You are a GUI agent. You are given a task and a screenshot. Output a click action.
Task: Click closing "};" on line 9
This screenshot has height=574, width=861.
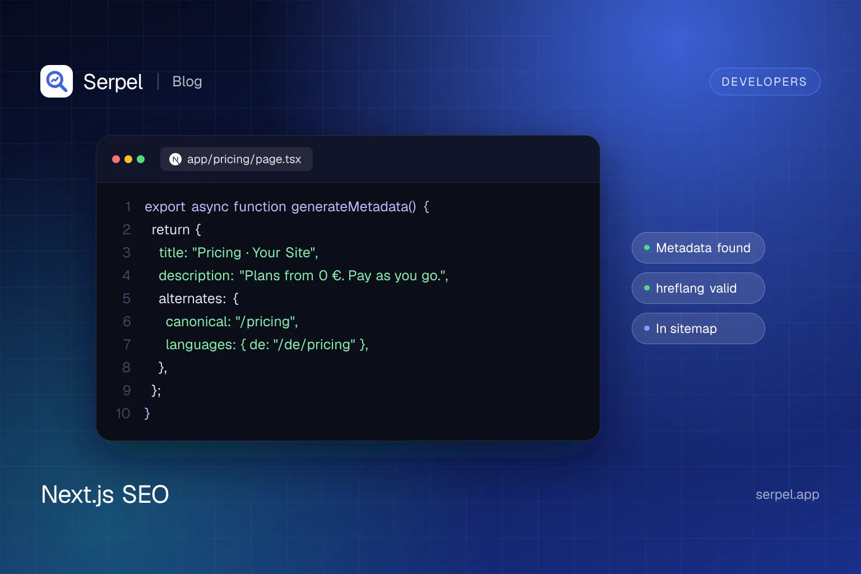coord(156,391)
